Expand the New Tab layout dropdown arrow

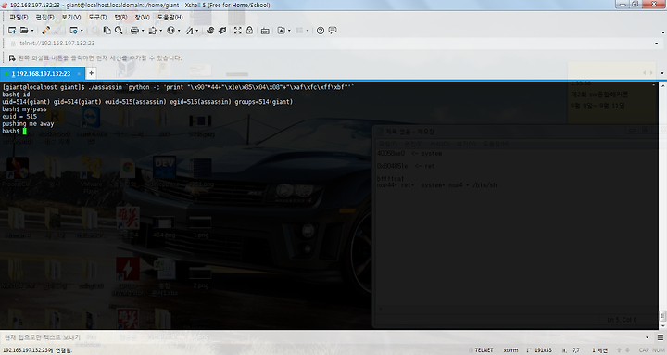289,31
